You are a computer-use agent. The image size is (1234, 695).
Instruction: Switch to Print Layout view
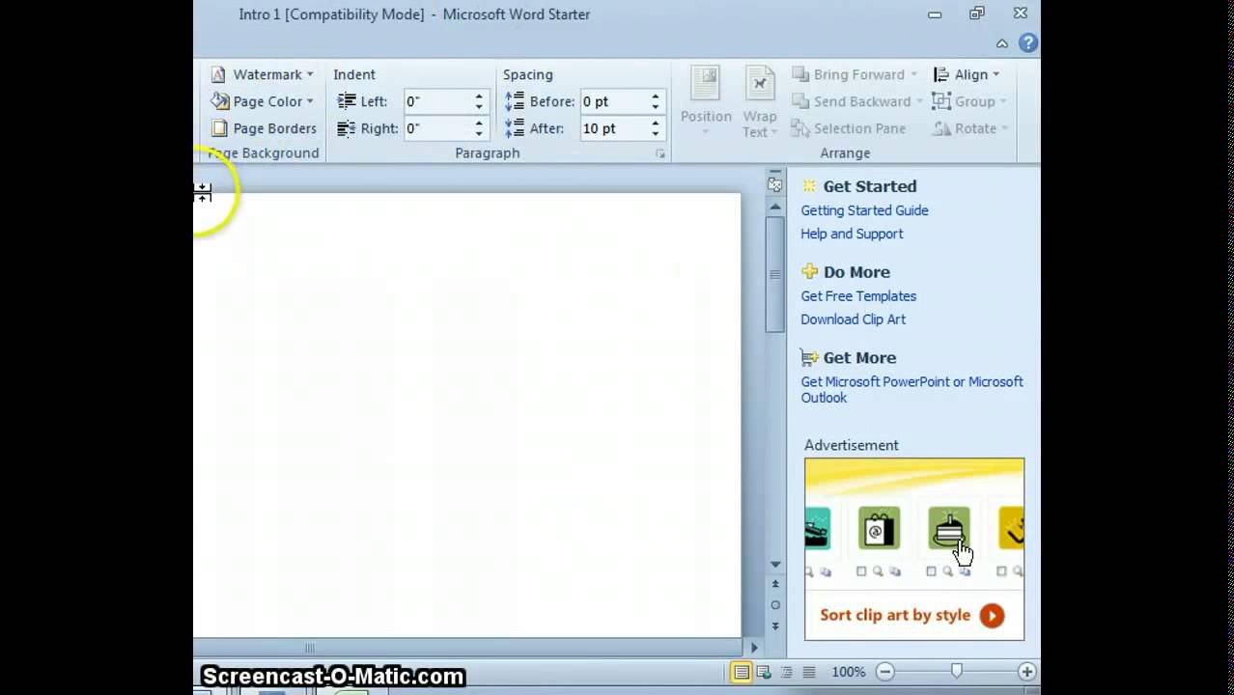tap(742, 672)
